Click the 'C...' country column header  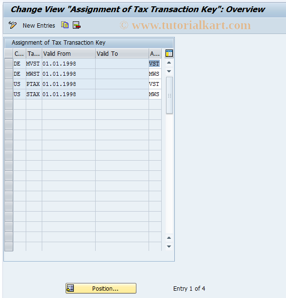point(19,53)
